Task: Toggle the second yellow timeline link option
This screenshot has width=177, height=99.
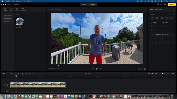Action: (x=152, y=74)
